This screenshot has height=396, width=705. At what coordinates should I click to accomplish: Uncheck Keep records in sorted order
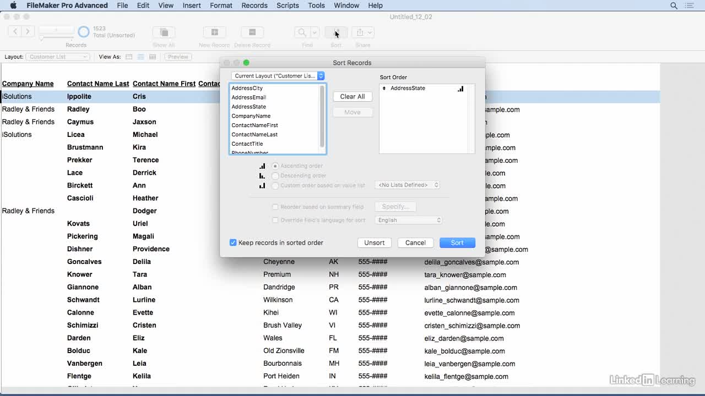[233, 243]
